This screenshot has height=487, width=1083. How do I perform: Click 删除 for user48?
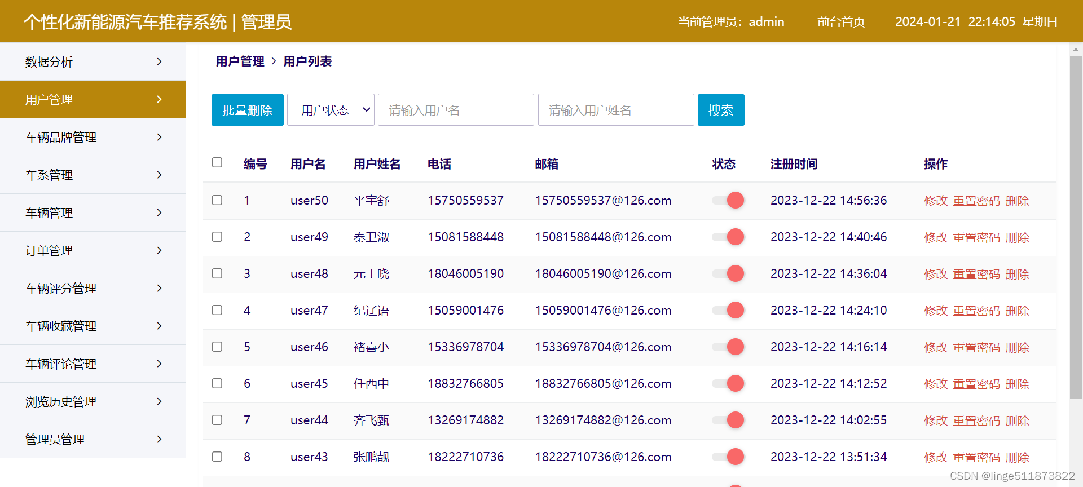(x=1018, y=274)
